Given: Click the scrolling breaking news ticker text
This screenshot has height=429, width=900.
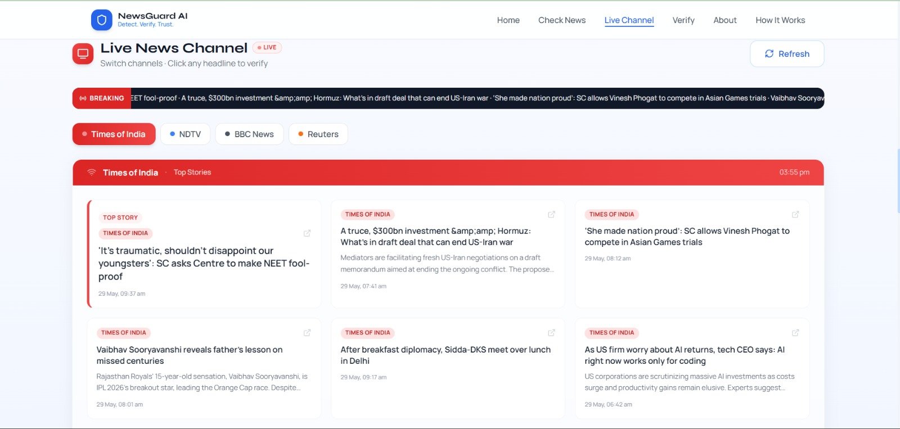Looking at the screenshot, I should point(477,98).
